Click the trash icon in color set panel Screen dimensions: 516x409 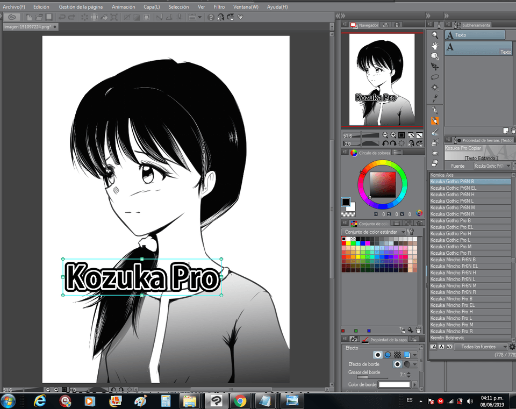pos(419,329)
